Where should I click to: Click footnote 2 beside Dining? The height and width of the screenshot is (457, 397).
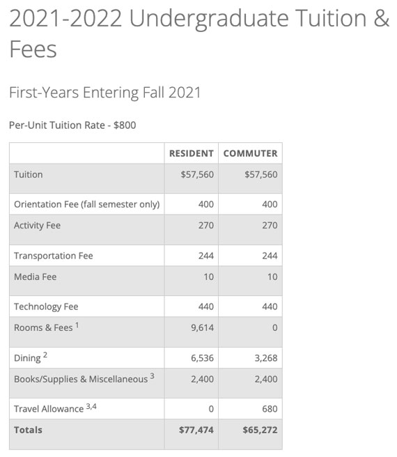(45, 355)
